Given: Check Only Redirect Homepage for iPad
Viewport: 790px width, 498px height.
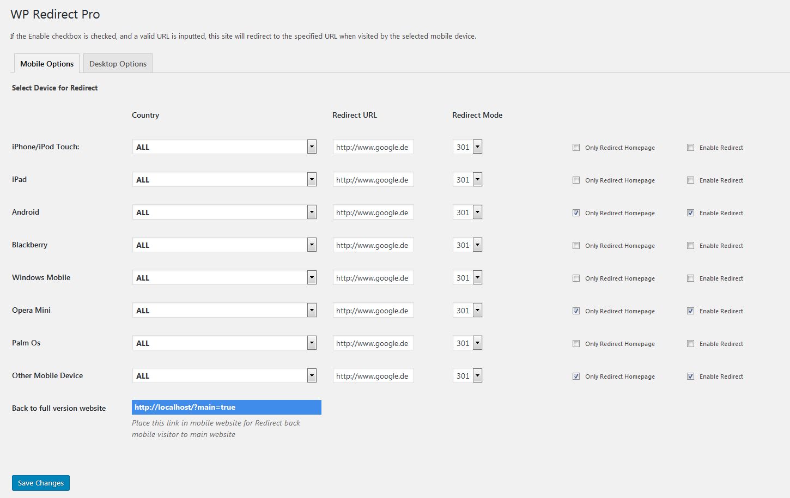Looking at the screenshot, I should coord(576,180).
